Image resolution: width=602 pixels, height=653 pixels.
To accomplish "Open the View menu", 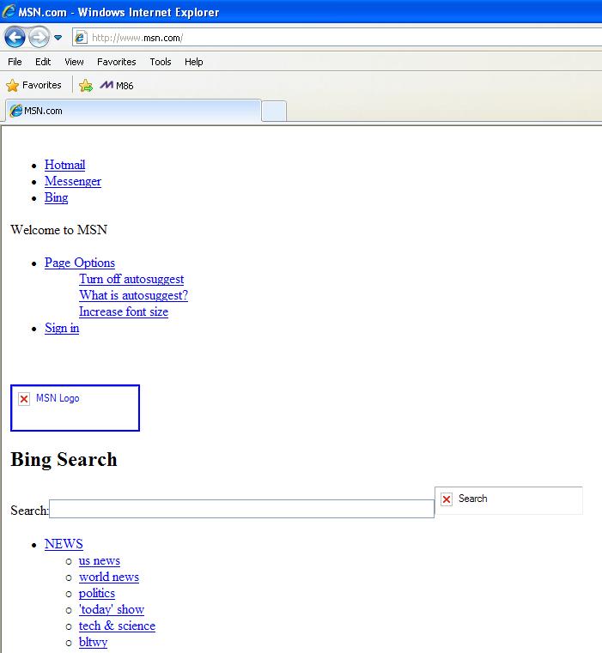I will point(74,62).
